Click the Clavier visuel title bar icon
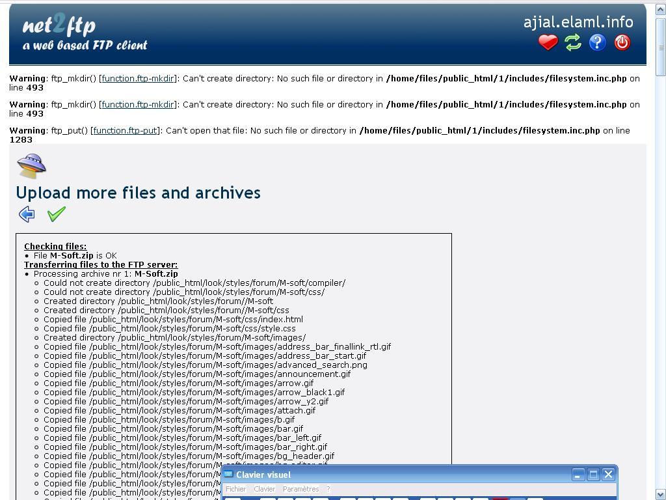The image size is (666, 500). tap(228, 474)
